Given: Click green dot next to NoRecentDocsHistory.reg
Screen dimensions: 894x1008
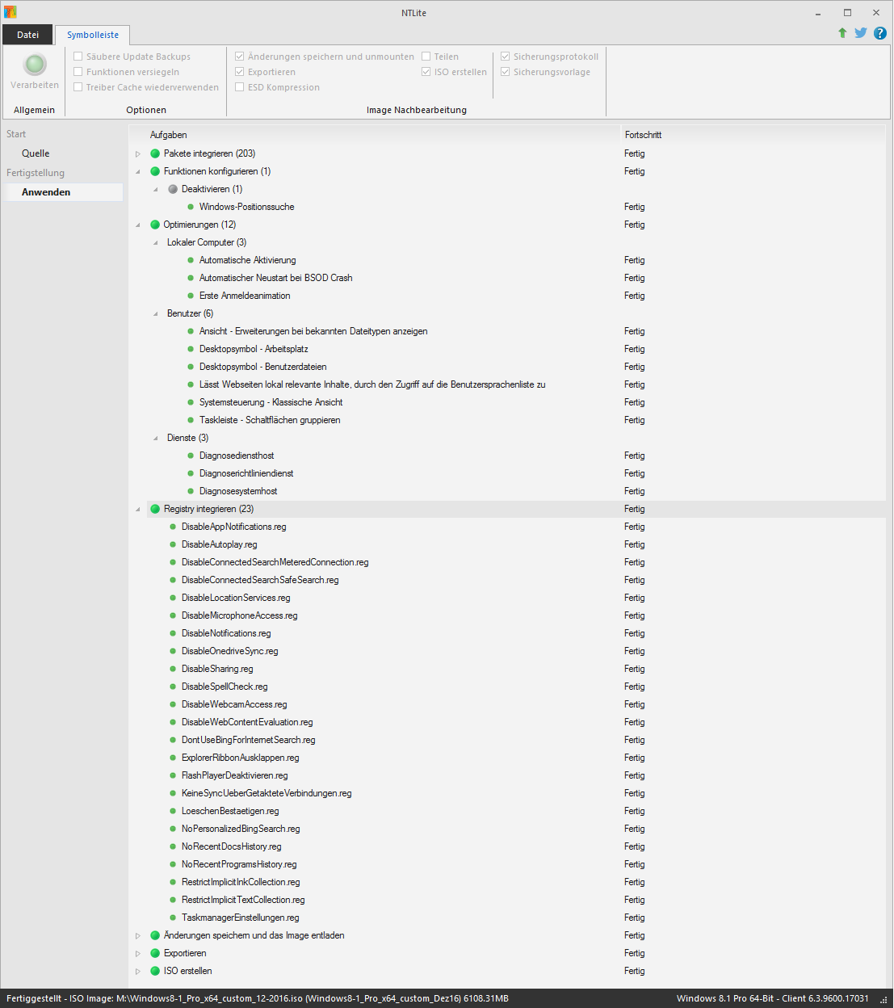Looking at the screenshot, I should pos(173,846).
